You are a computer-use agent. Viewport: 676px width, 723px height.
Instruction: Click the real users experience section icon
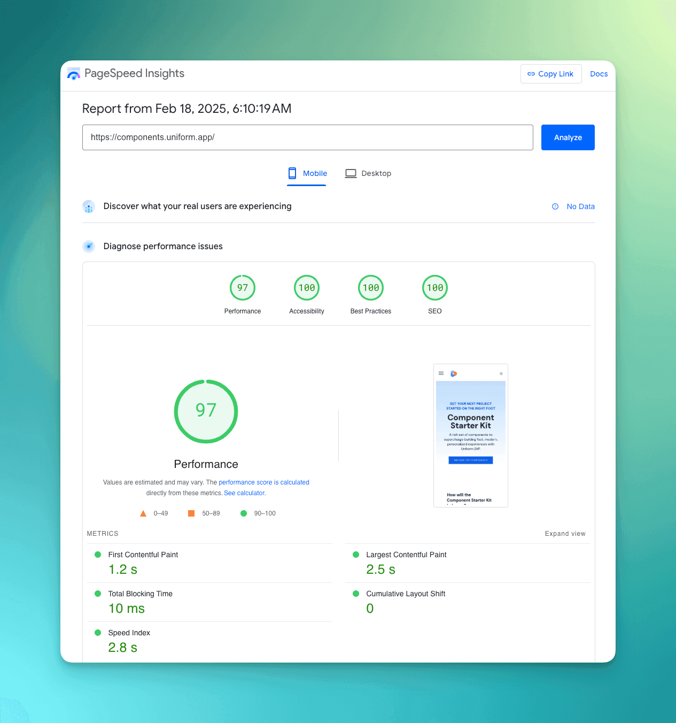point(89,206)
